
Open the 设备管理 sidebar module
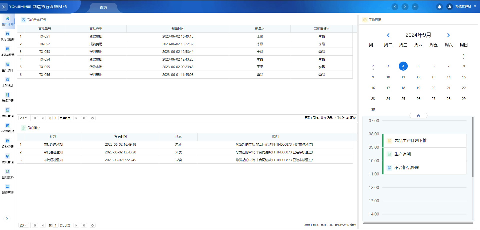point(7,143)
